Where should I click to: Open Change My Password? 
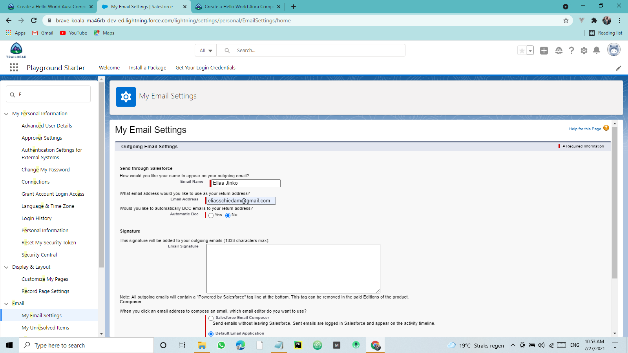point(46,170)
